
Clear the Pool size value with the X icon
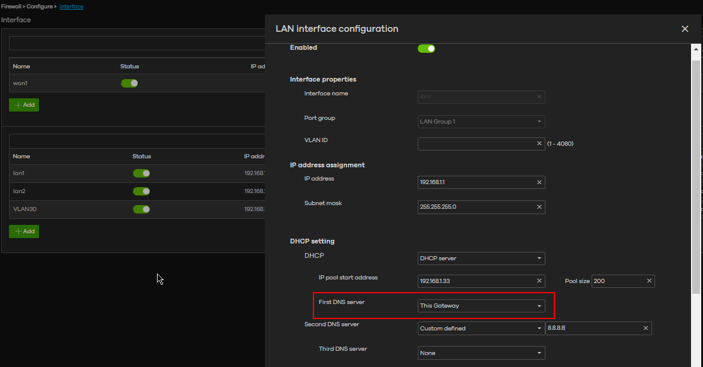tap(648, 281)
